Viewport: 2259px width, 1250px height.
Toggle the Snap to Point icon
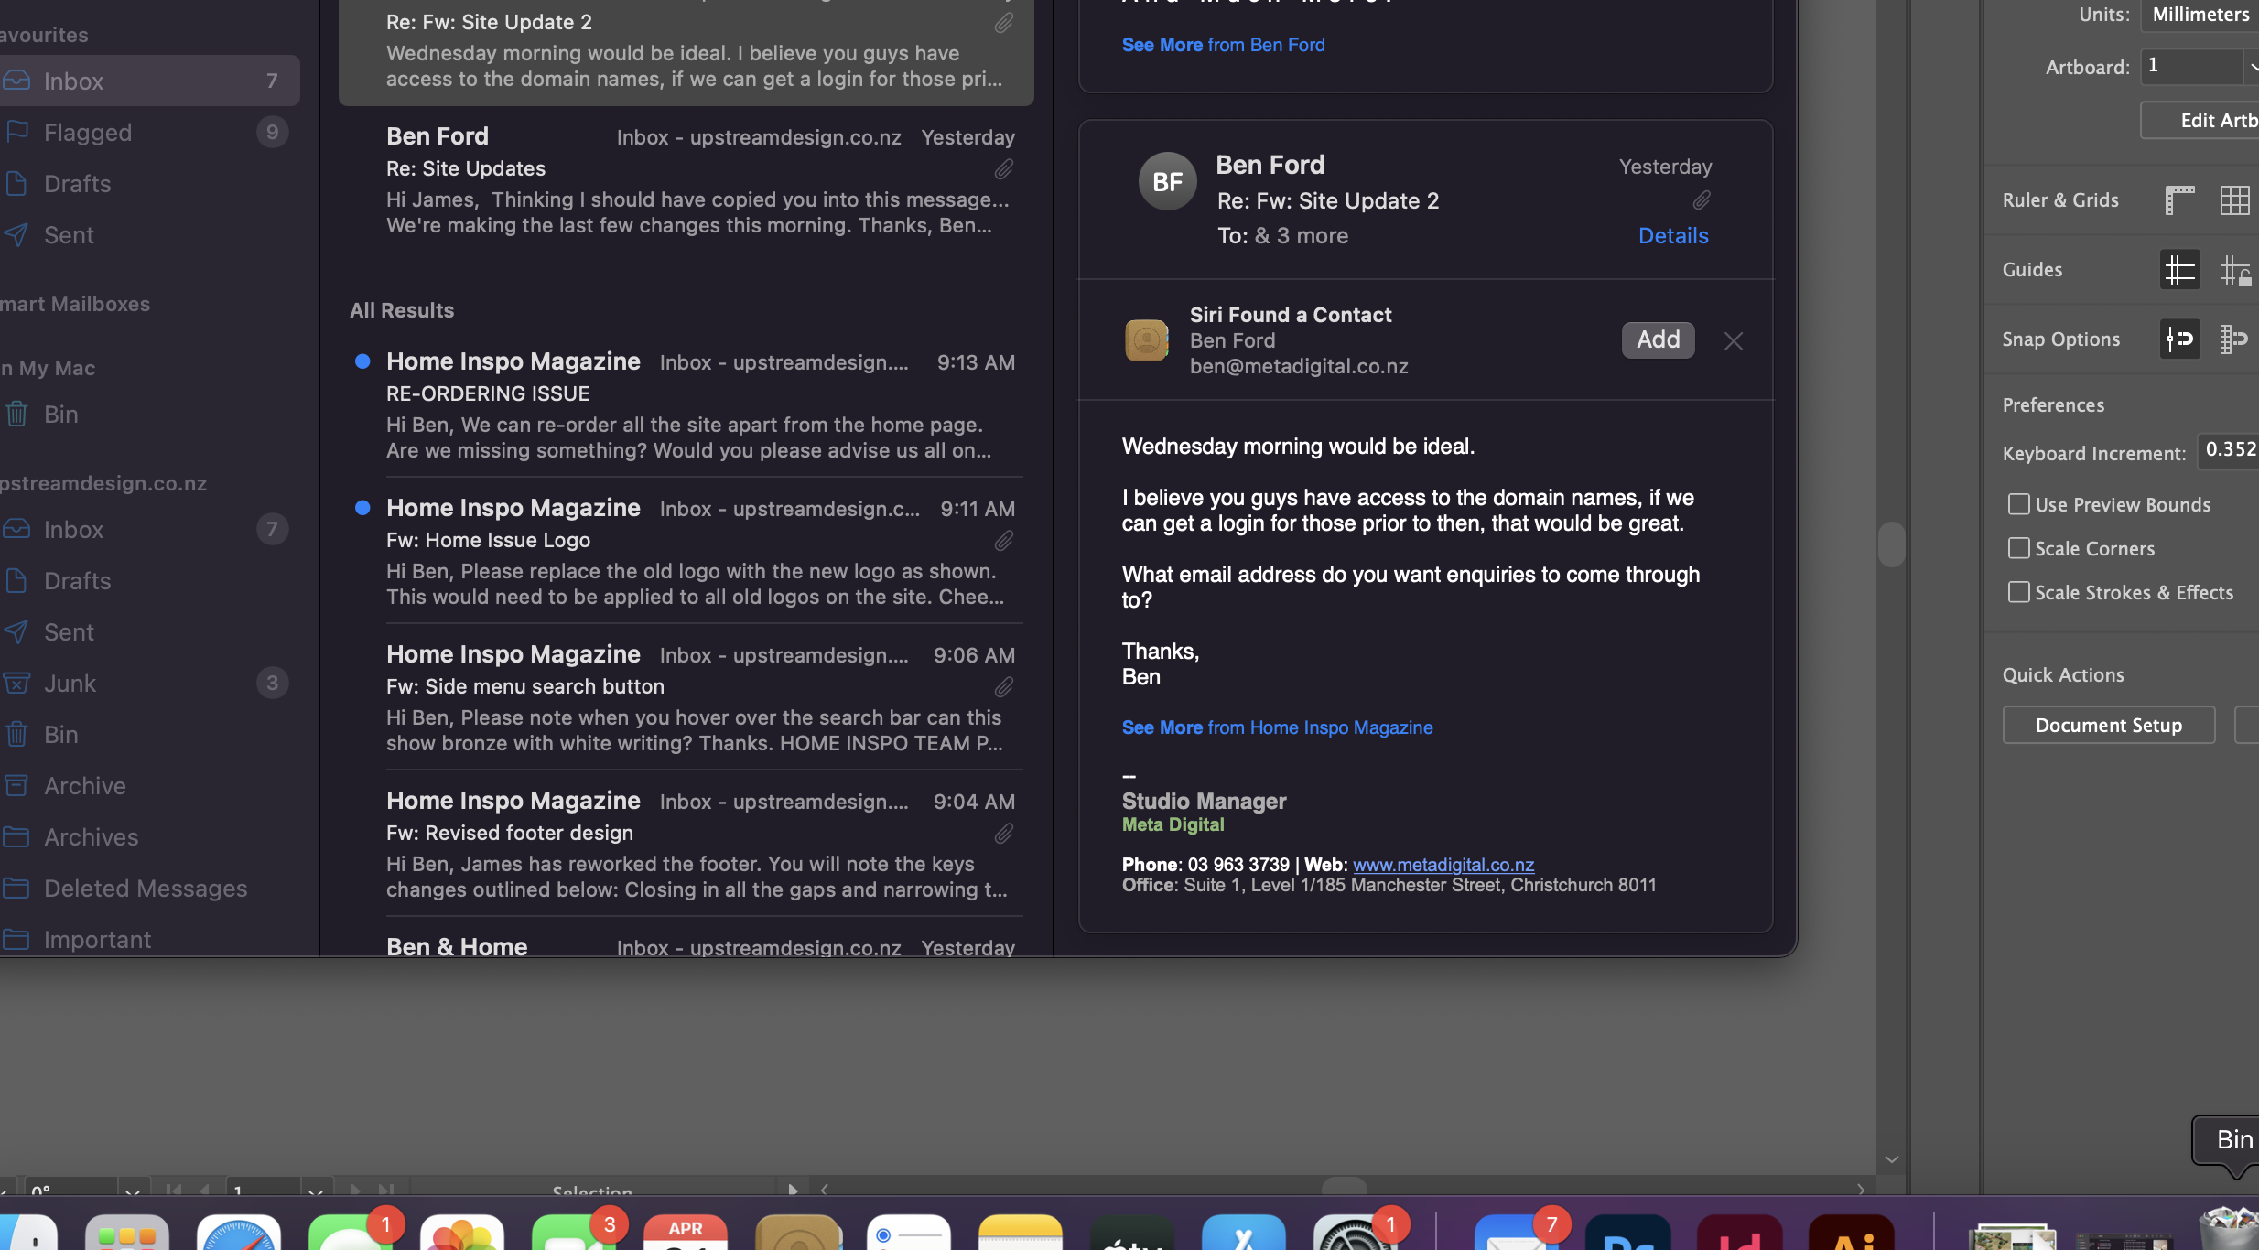(2179, 339)
